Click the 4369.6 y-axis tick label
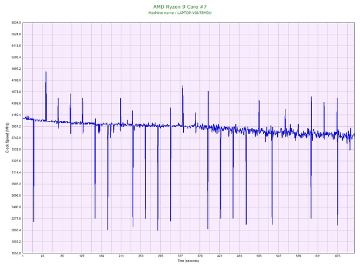The image size is (360, 270). (16, 104)
